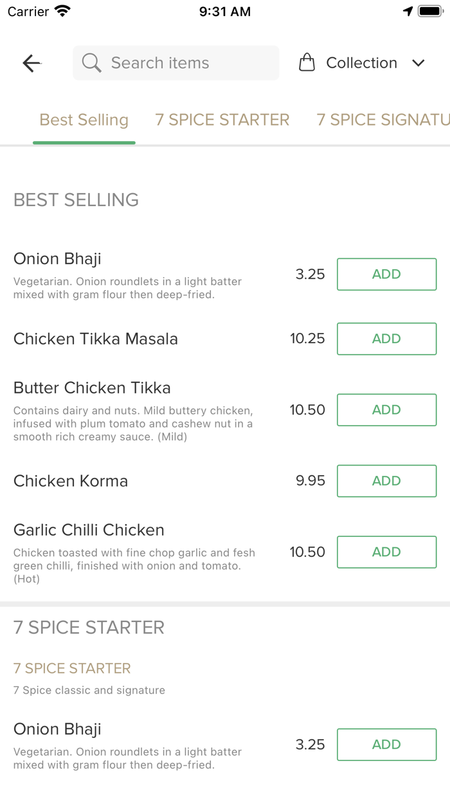This screenshot has width=450, height=801.
Task: Open Butter Chicken Tikka item details
Action: point(92,388)
